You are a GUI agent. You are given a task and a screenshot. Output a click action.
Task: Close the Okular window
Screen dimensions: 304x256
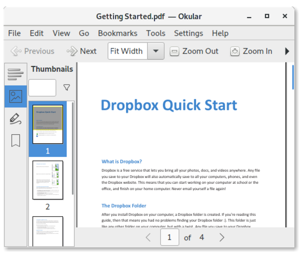(x=285, y=16)
